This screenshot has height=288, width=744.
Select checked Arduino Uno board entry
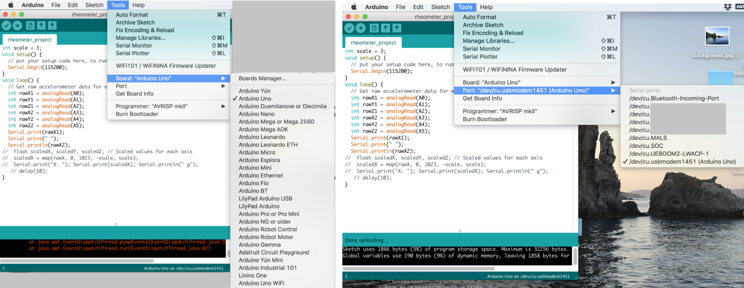tap(255, 99)
